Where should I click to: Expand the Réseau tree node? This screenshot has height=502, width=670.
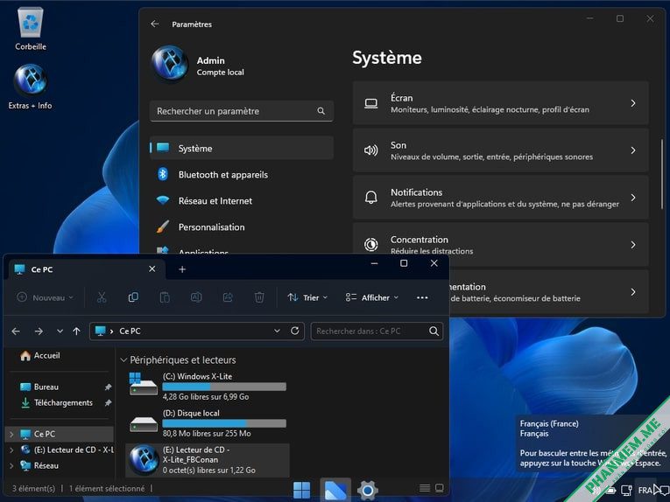11,466
